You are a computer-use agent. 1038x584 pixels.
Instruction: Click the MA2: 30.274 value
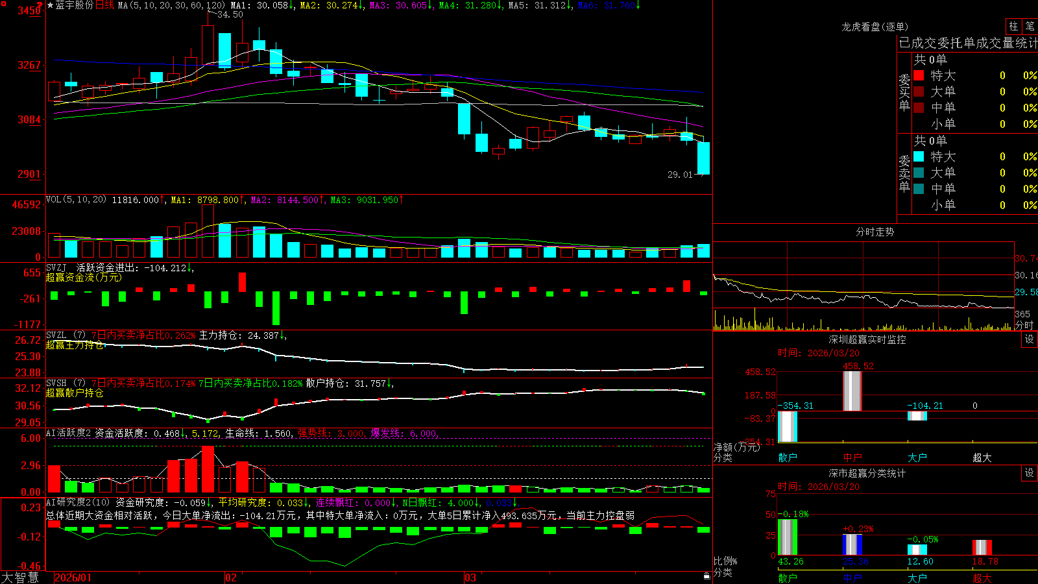coord(330,5)
